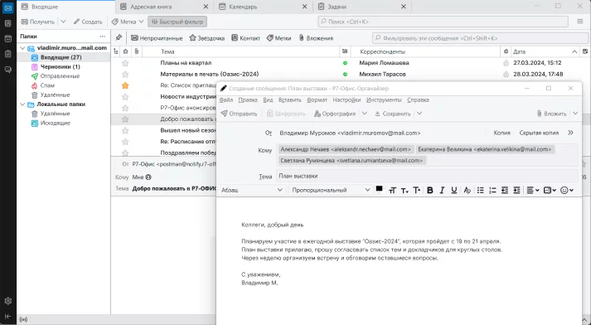The image size is (591, 325).
Task: Collapse the Локальные папки tree
Action: 22,104
